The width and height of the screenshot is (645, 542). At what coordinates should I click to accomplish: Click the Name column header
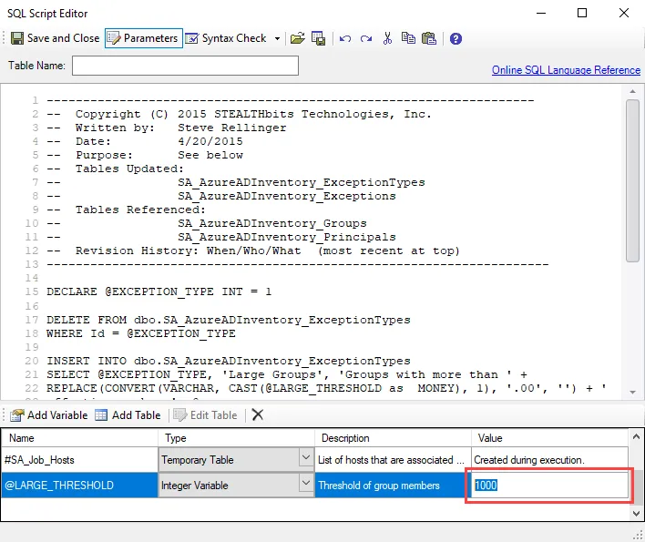click(79, 438)
